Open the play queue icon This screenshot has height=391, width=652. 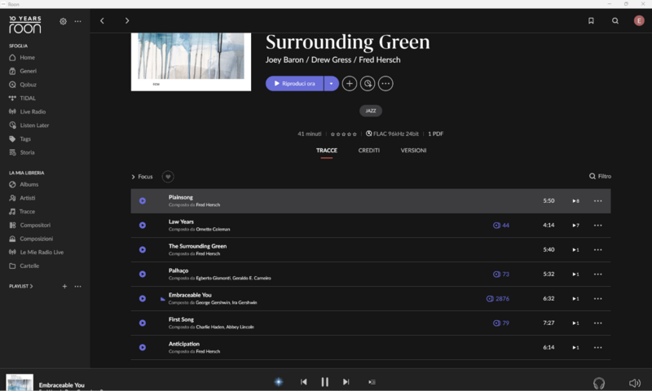[x=372, y=381]
